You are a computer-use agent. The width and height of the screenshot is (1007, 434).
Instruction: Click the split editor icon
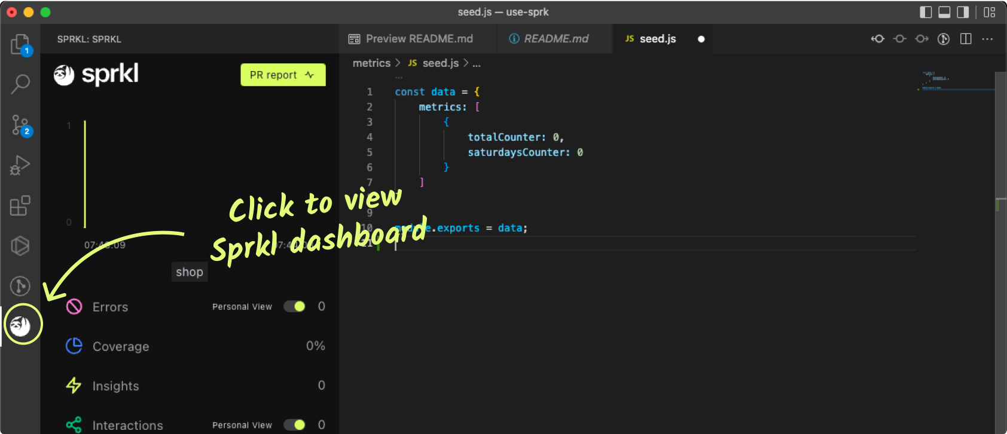click(x=965, y=39)
